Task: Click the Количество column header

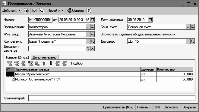Action: tap(175, 69)
